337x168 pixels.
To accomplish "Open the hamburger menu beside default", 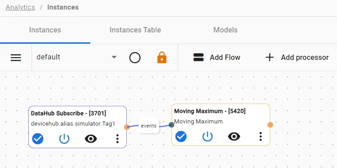I will (x=16, y=58).
